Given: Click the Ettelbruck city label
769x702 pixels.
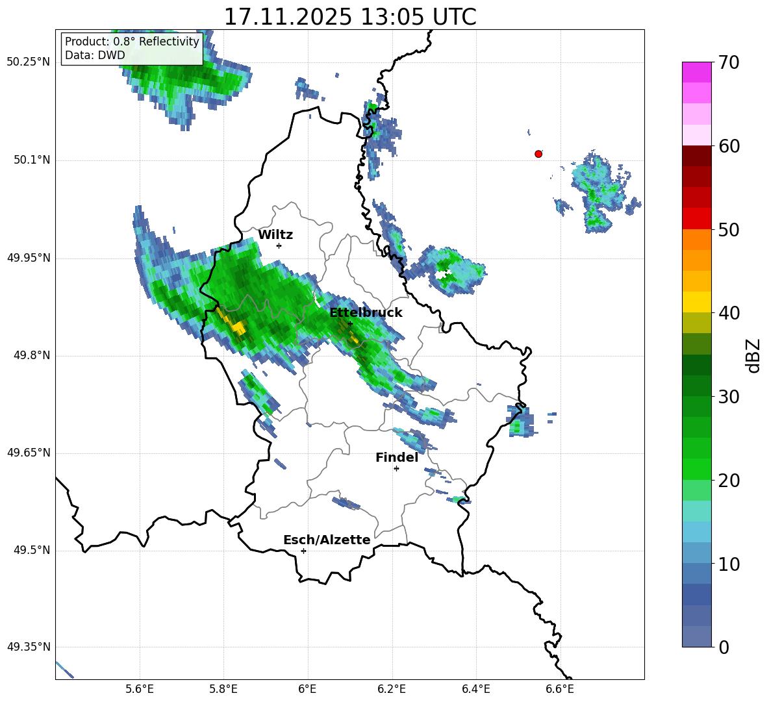Looking at the screenshot, I should pos(366,313).
